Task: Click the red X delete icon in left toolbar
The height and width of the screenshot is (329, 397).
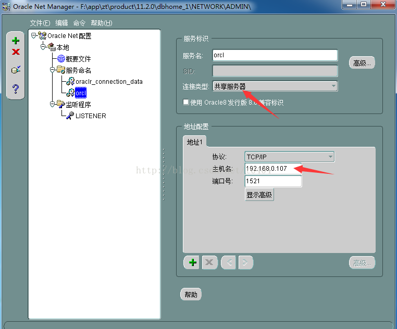Action: click(16, 52)
